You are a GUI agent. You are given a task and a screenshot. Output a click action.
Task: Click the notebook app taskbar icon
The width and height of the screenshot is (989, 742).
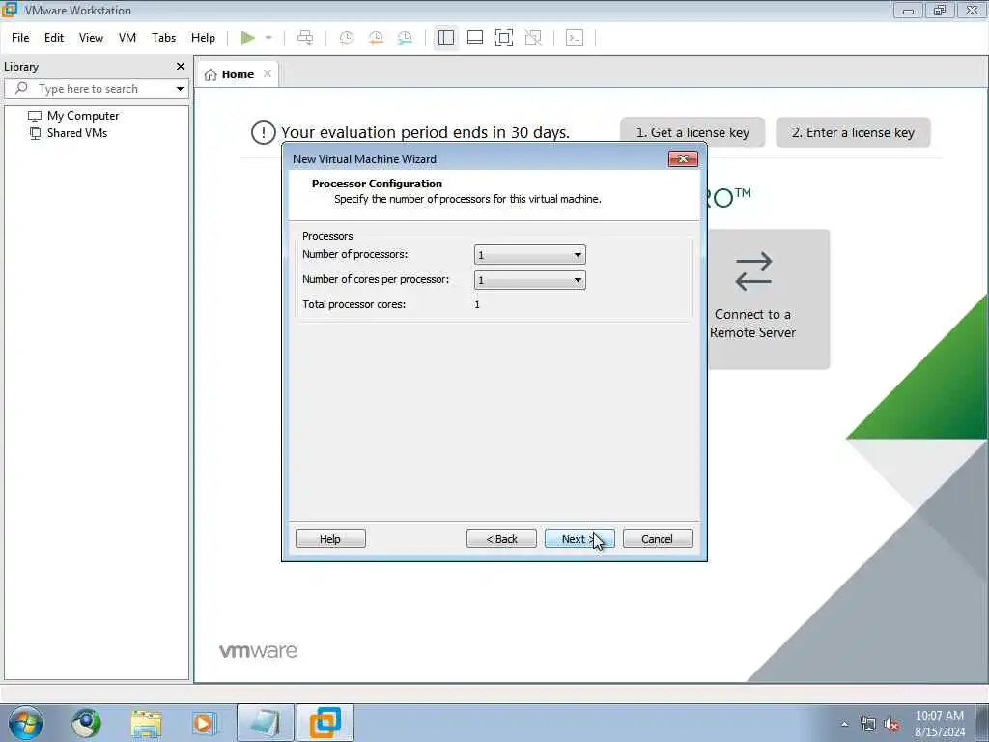[x=266, y=723]
